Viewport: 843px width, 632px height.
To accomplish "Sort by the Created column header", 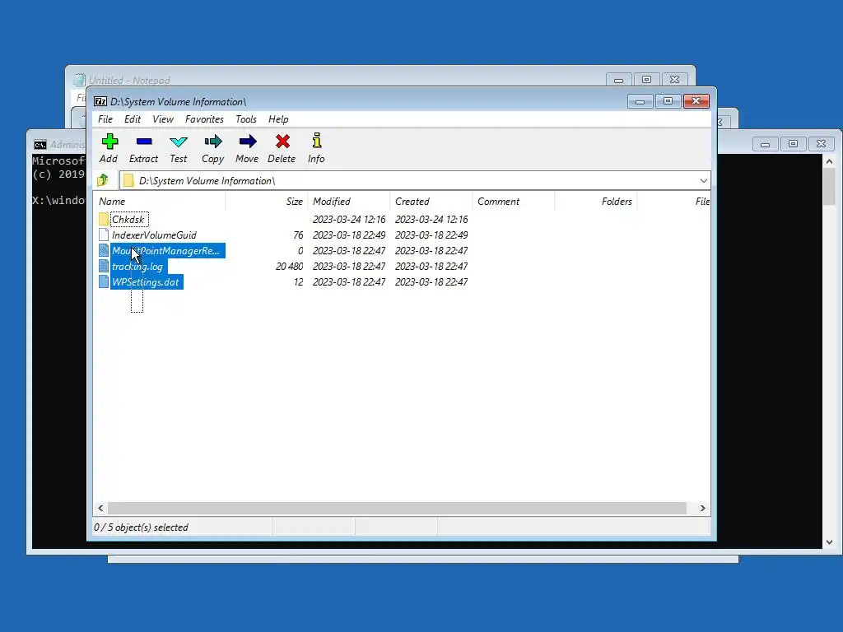I will point(431,202).
